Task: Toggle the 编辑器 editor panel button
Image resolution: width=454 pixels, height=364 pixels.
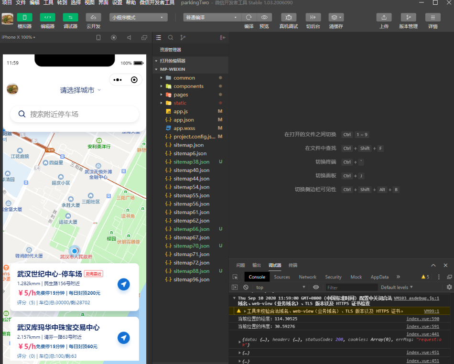Action: click(x=47, y=18)
